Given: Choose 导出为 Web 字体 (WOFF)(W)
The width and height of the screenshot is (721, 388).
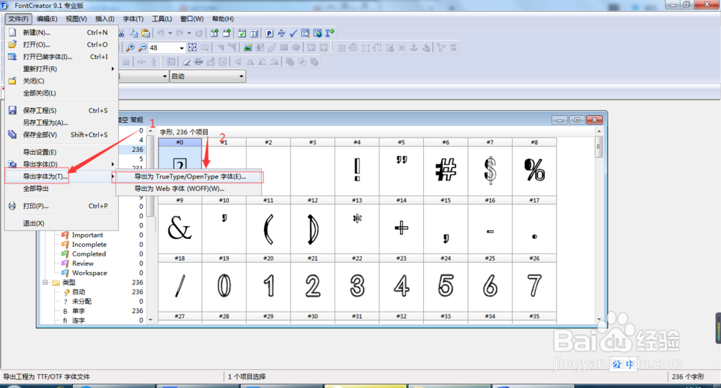Looking at the screenshot, I should 189,189.
